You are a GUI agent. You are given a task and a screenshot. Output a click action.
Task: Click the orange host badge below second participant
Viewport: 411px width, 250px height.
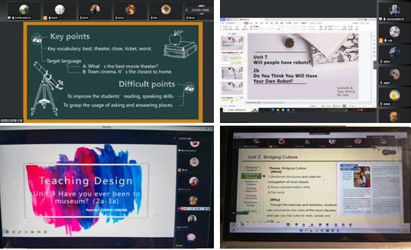[45, 17]
